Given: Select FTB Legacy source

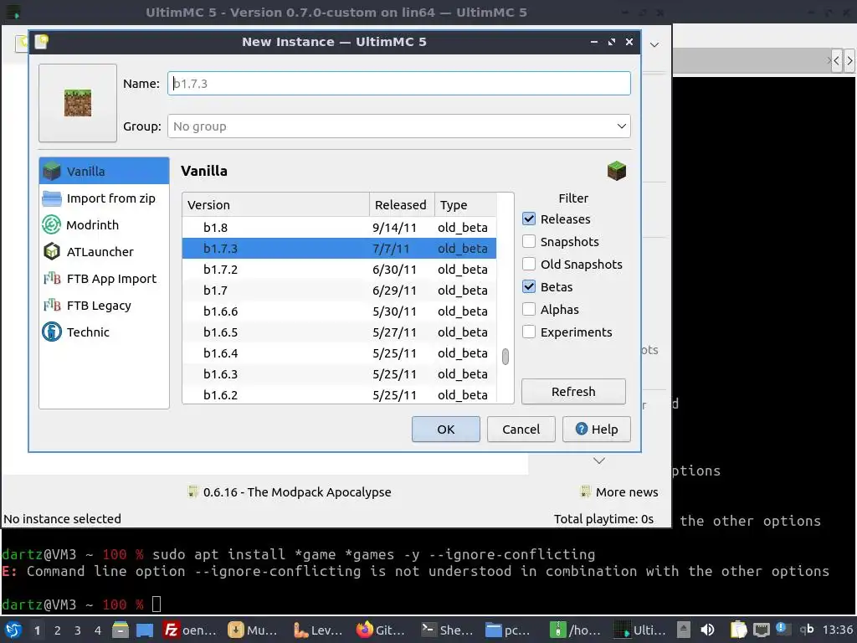Looking at the screenshot, I should [104, 305].
